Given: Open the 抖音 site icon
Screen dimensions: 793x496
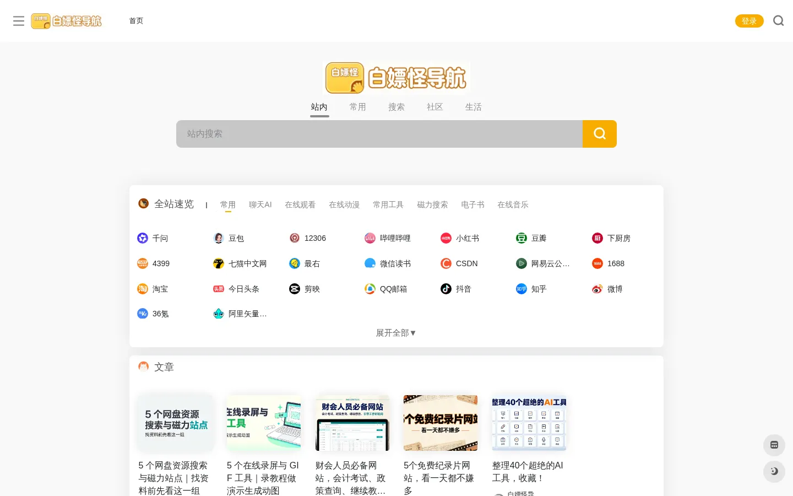Looking at the screenshot, I should pos(446,289).
